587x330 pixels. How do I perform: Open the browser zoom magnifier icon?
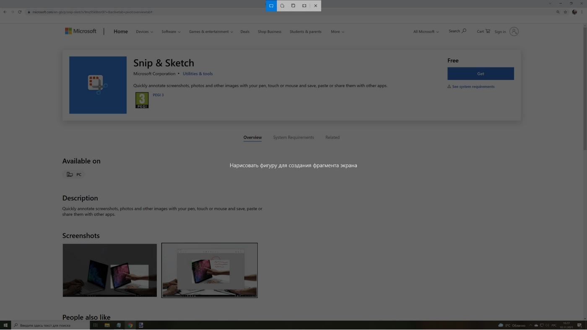[558, 12]
